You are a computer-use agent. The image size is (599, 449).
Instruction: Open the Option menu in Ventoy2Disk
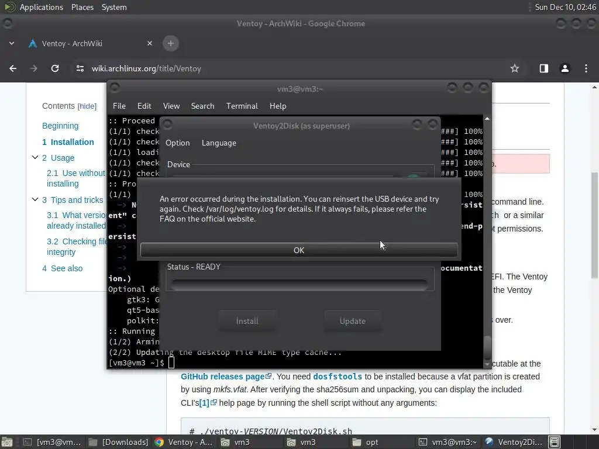(177, 143)
